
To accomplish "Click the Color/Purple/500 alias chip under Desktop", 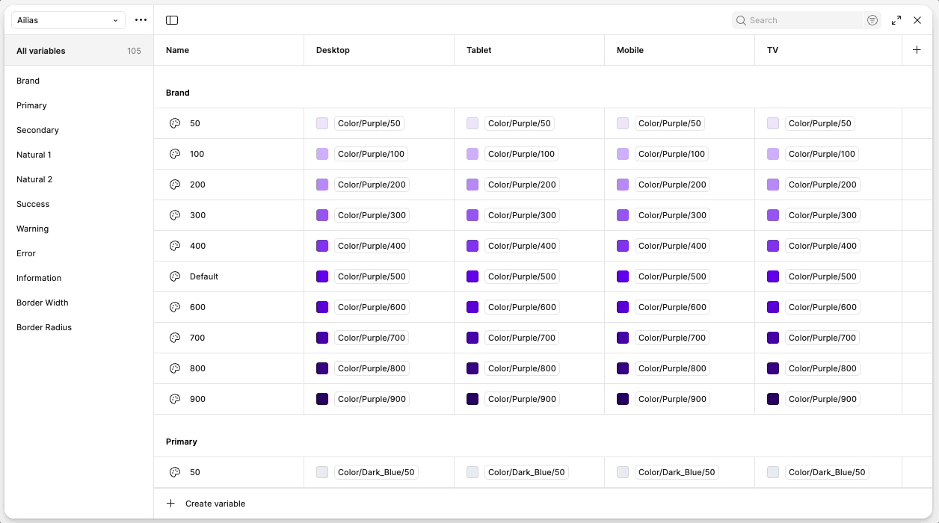I will pyautogui.click(x=372, y=276).
